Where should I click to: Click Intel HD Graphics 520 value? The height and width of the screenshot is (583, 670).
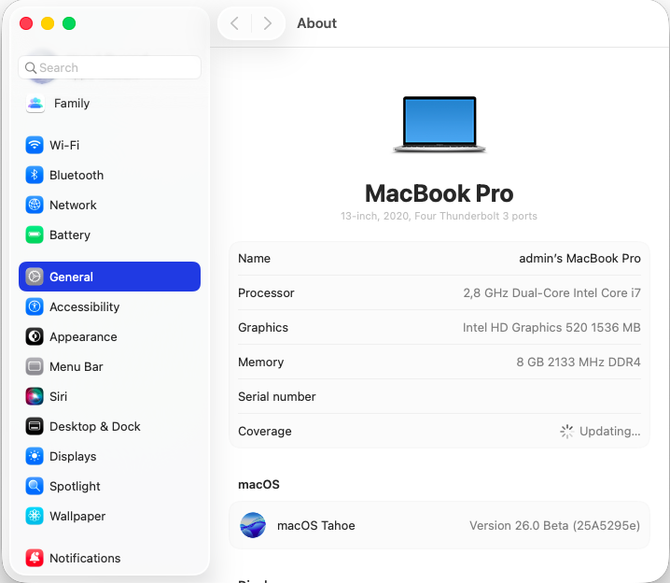tap(551, 327)
